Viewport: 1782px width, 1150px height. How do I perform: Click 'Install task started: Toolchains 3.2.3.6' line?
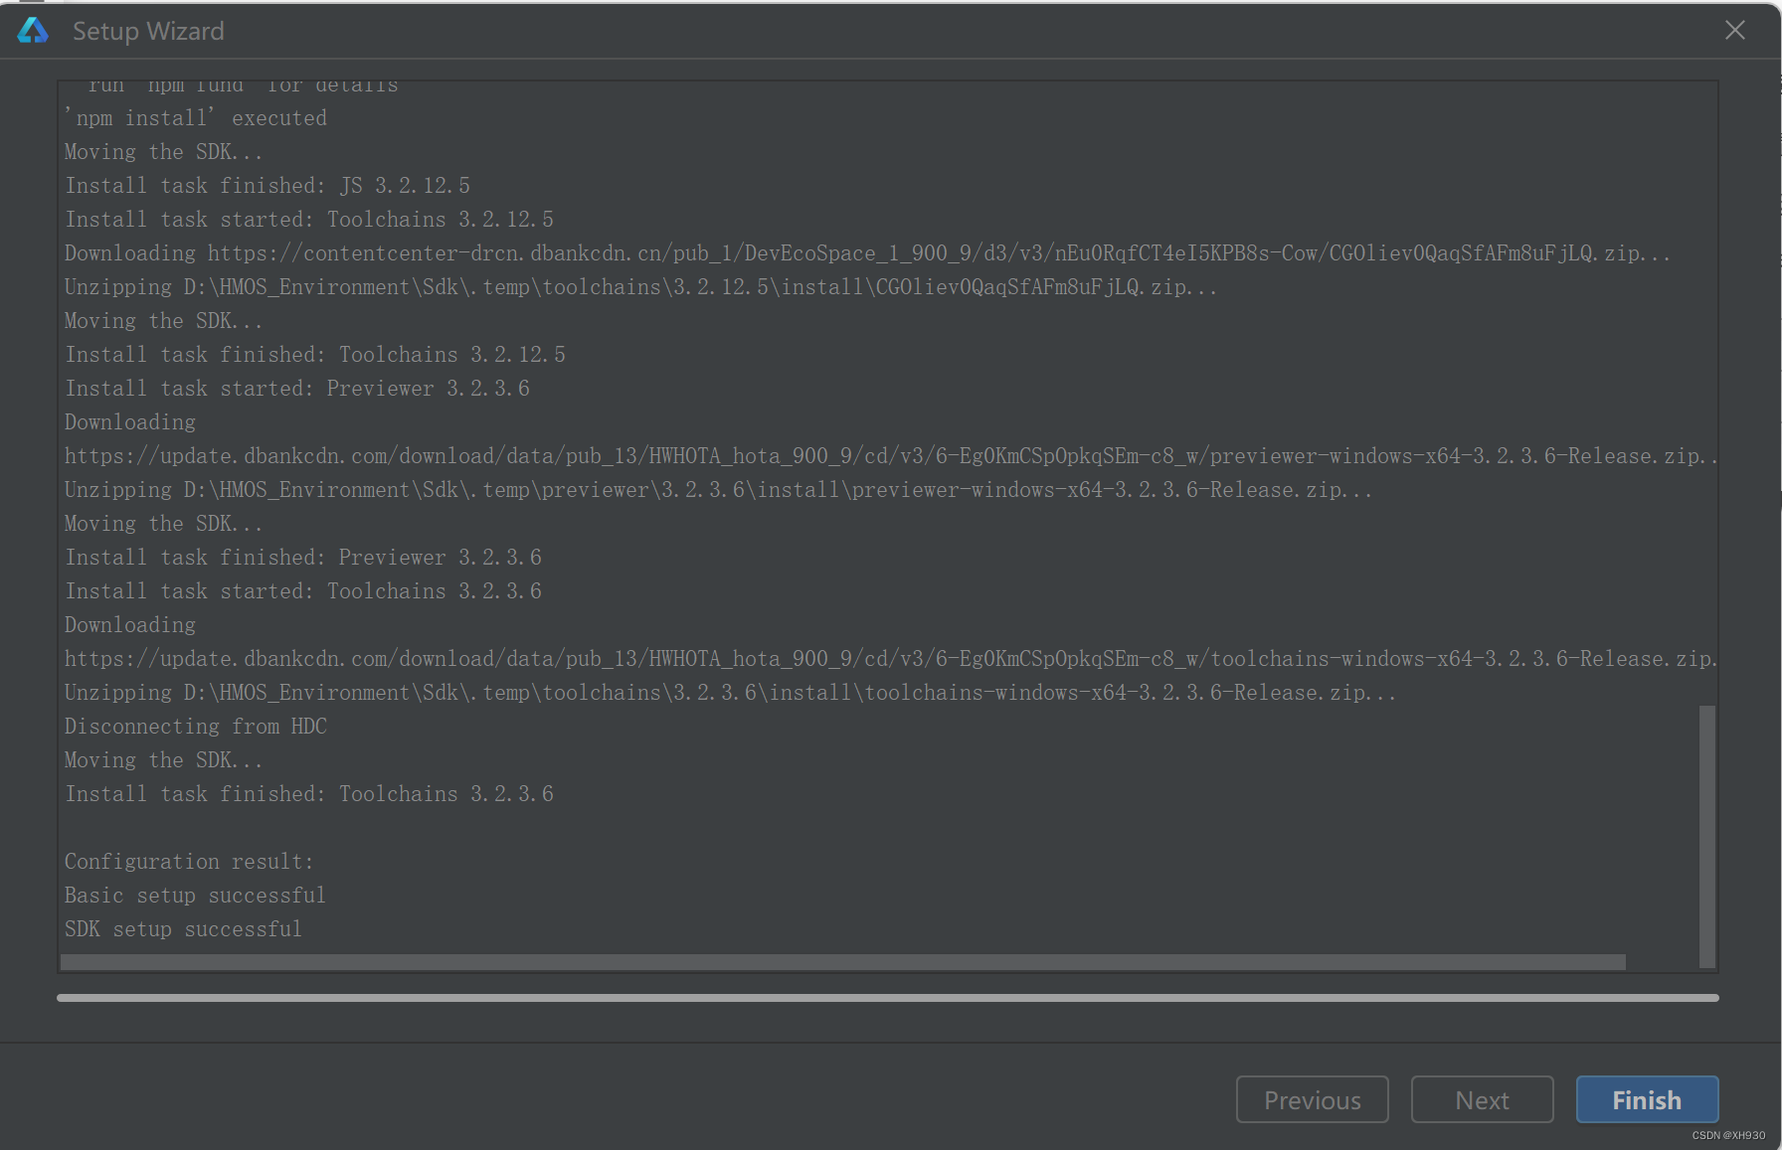click(x=303, y=591)
